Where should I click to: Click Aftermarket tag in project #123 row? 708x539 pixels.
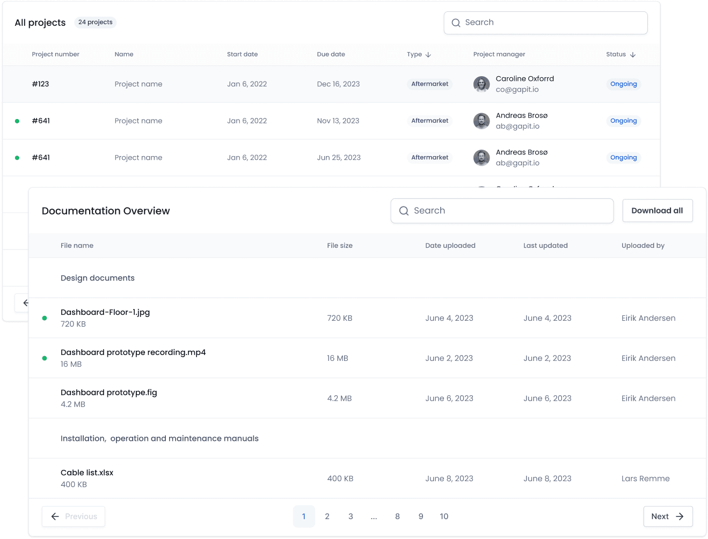pos(429,84)
